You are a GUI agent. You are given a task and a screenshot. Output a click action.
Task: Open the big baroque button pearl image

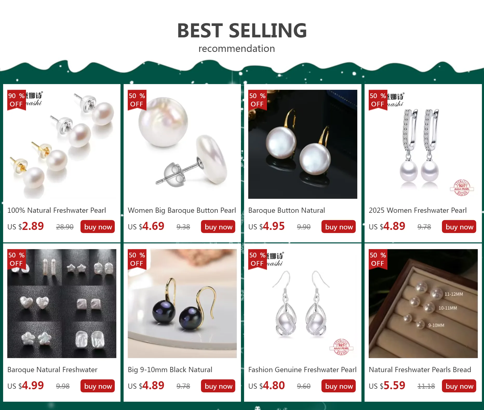point(182,144)
